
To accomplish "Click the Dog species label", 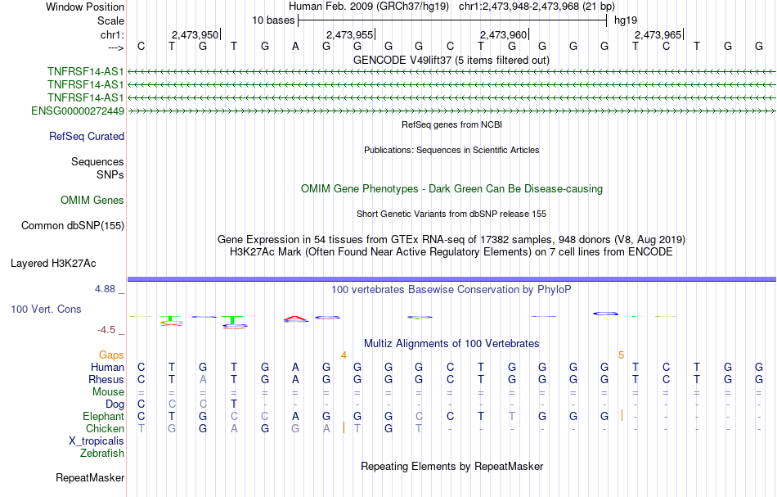I will point(115,404).
